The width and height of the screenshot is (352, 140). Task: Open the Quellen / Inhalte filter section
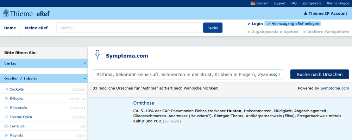44,78
